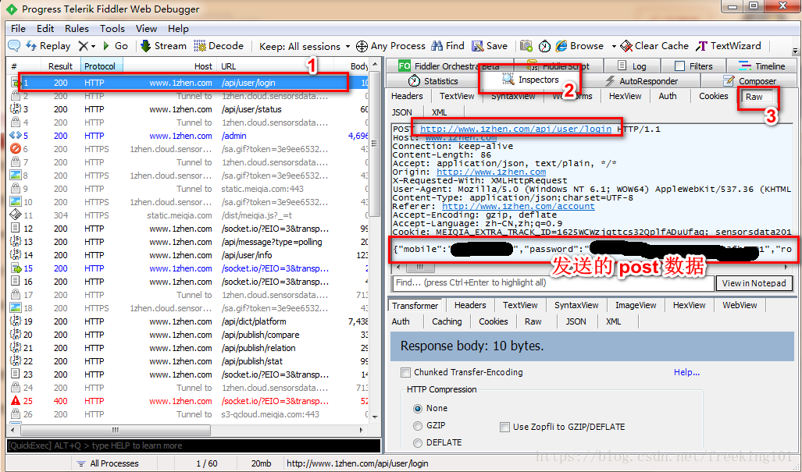Click the Find text field

(553, 283)
